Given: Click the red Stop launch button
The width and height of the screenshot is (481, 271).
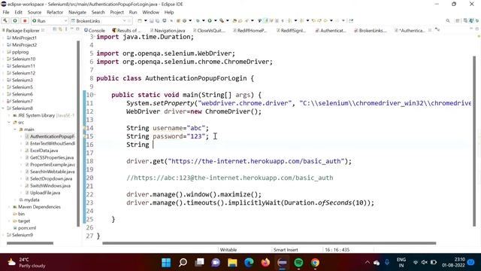Looking at the screenshot, I should pyautogui.click(x=25, y=20).
